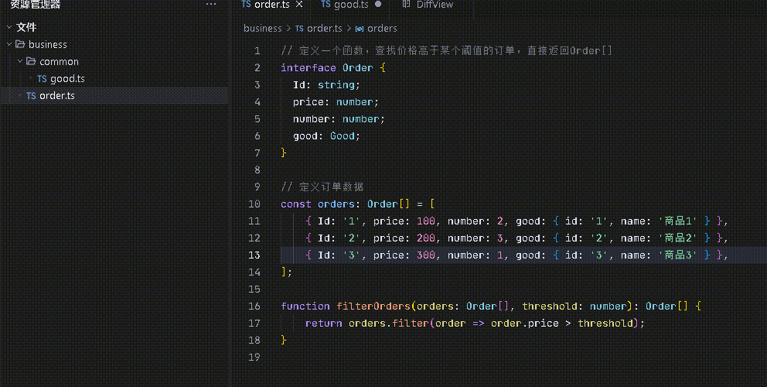
Task: Collapse the 文件 section chevron
Action: [9, 27]
